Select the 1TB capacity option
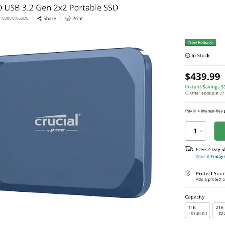This screenshot has height=225, width=225. tap(197, 210)
